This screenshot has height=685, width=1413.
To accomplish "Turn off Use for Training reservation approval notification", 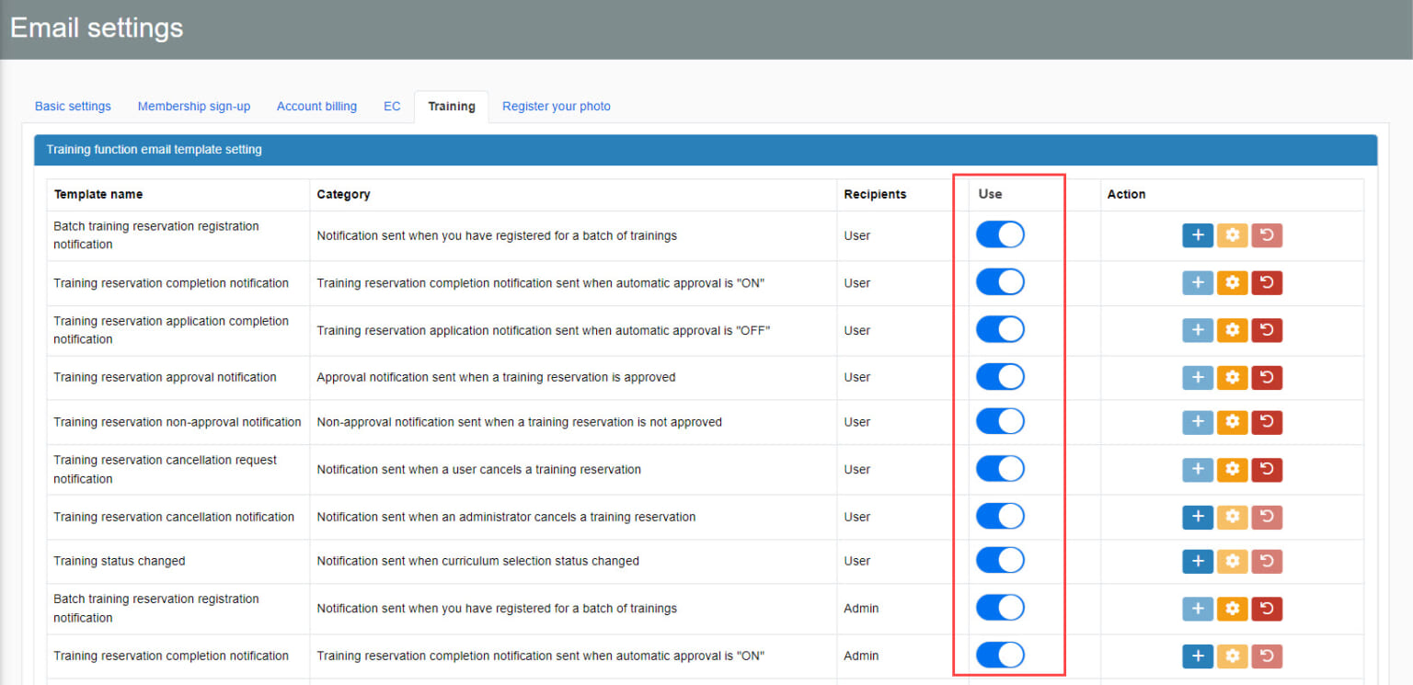I will pos(1000,377).
